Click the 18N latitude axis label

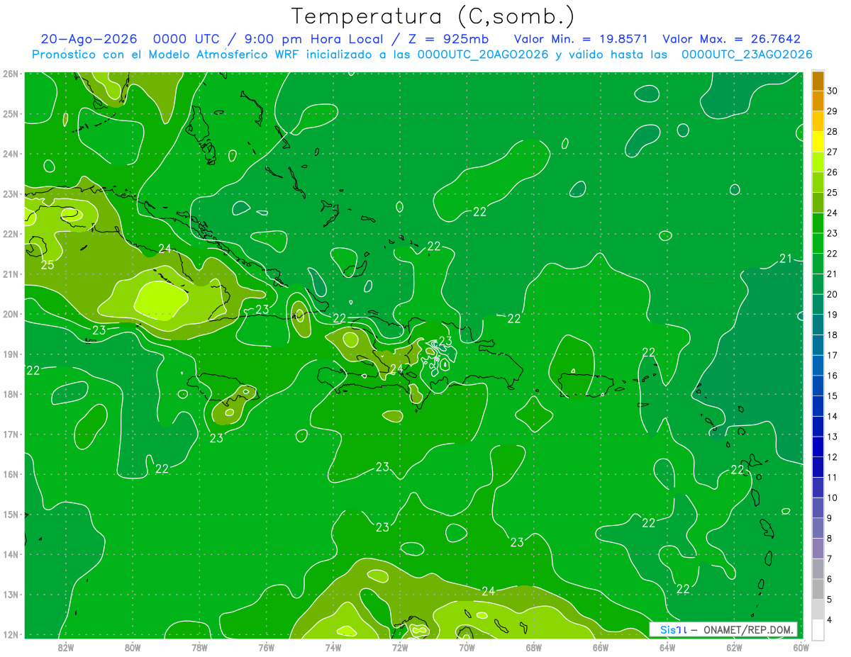pos(11,394)
